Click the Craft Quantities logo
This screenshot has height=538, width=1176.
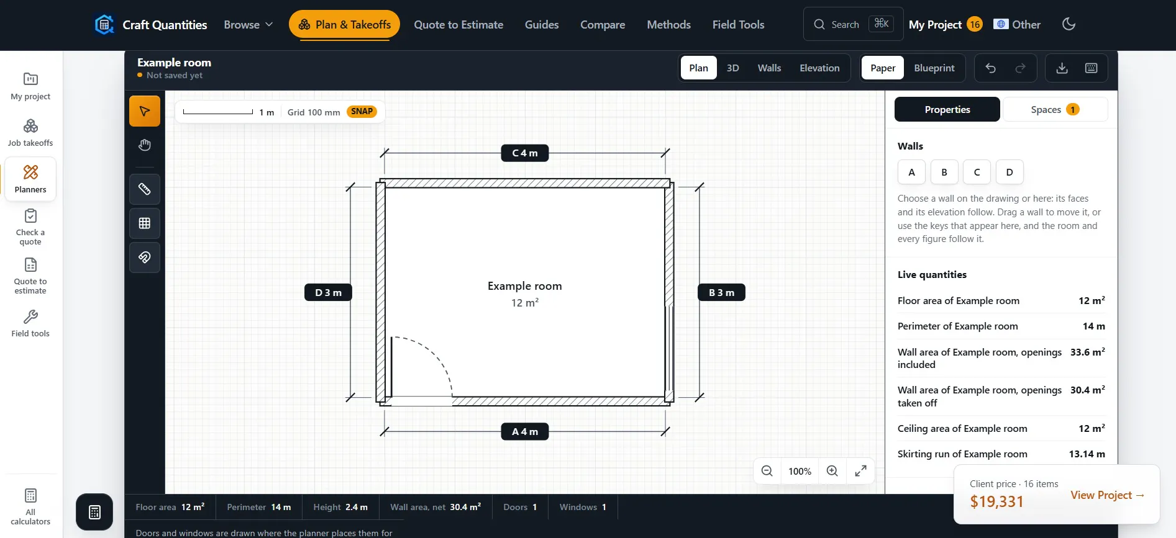[x=151, y=25]
